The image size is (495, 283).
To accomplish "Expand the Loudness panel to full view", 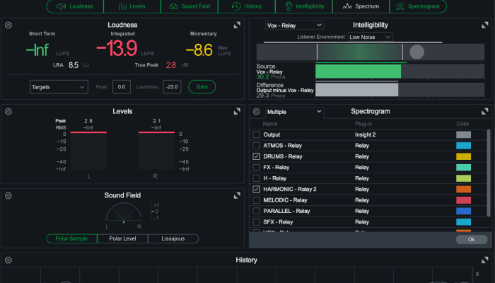I will point(237,25).
